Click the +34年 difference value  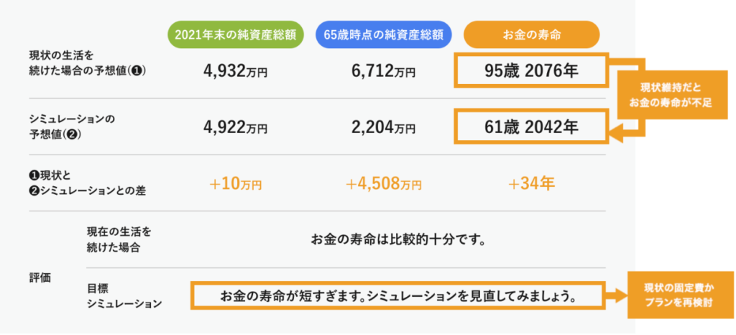(531, 183)
